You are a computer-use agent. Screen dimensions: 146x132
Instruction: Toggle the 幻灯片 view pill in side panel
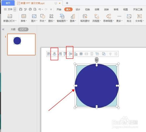pyautogui.click(x=23, y=29)
